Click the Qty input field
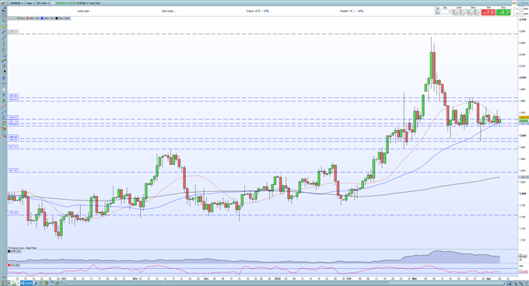 pos(445,12)
